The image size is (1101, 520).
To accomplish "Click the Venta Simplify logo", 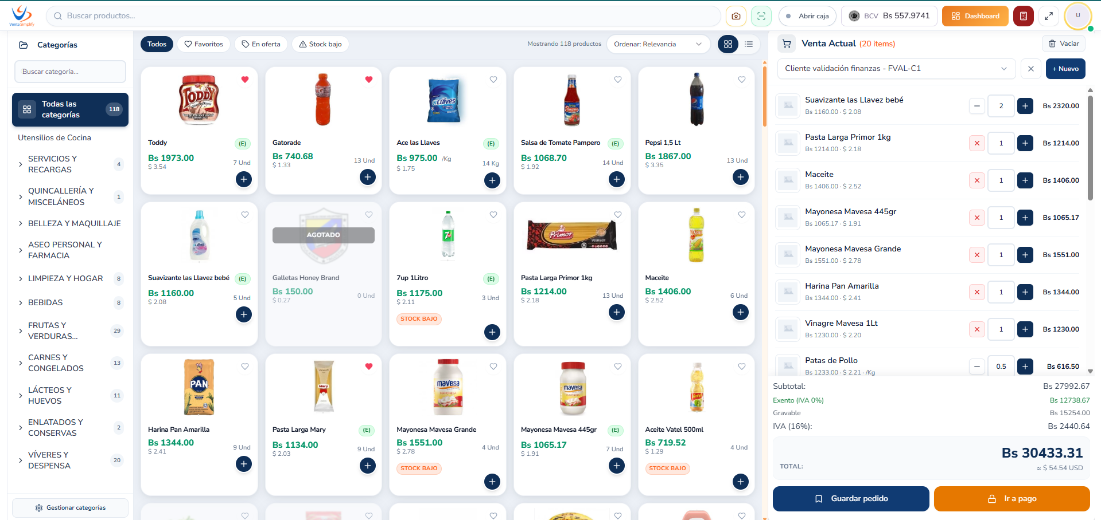I will 22,15.
